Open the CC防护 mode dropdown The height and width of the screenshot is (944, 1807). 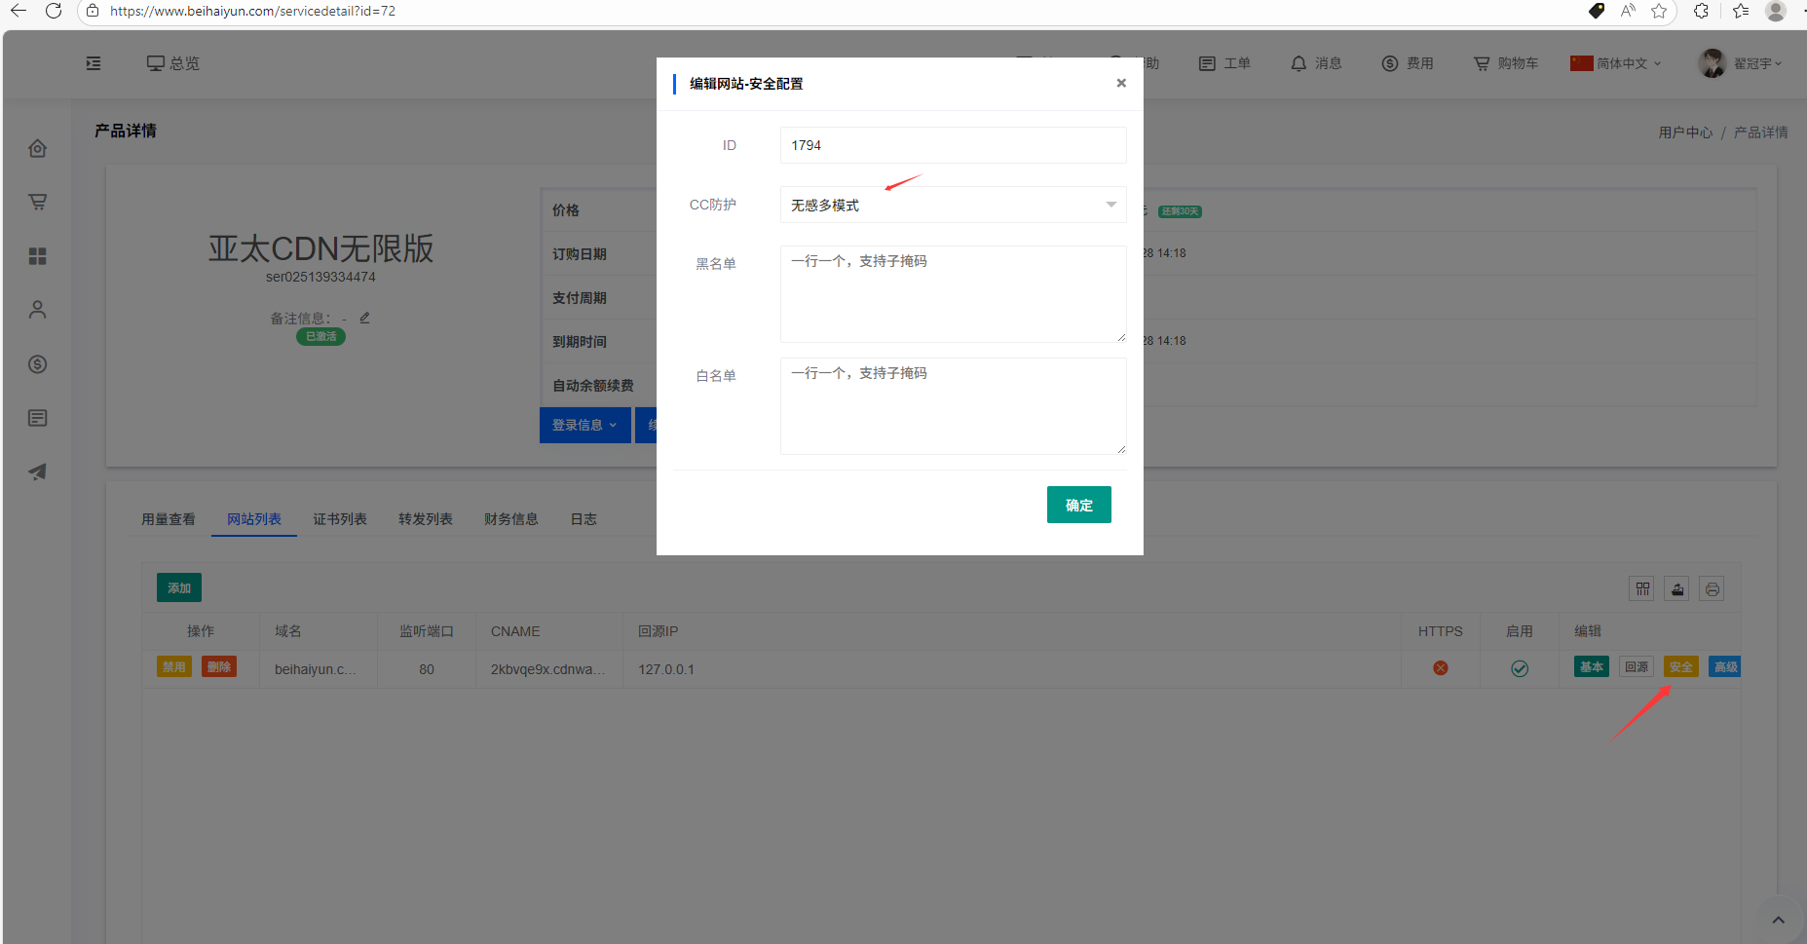click(x=952, y=205)
